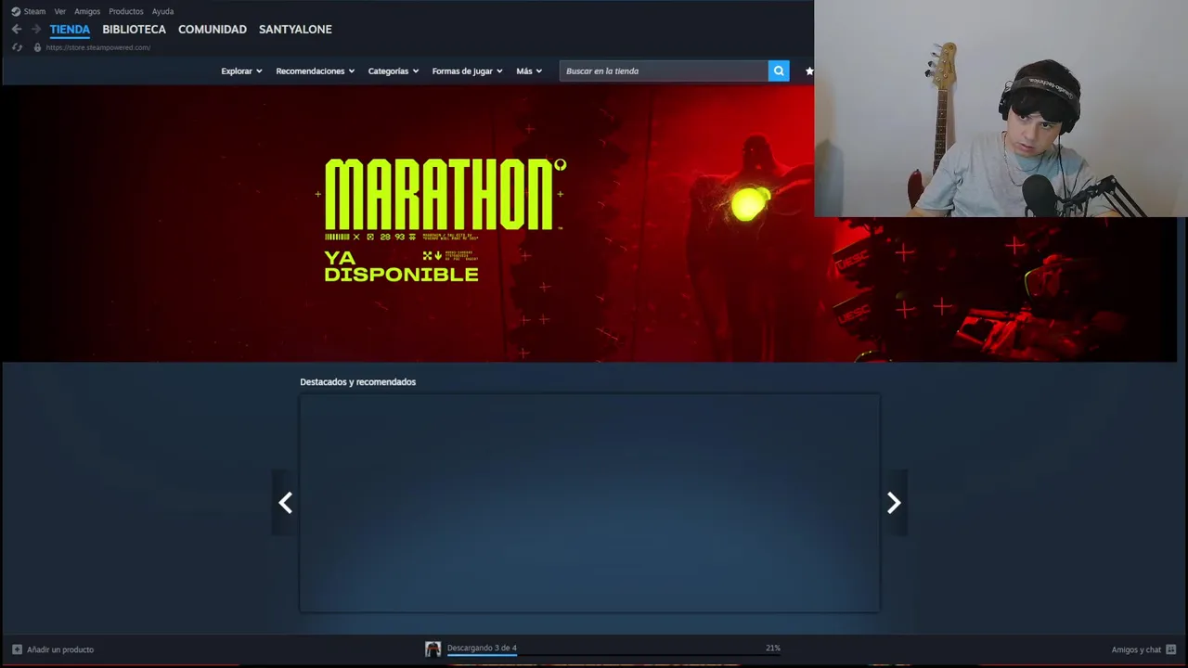Image resolution: width=1188 pixels, height=668 pixels.
Task: Show the previous featured item
Action: coord(285,503)
